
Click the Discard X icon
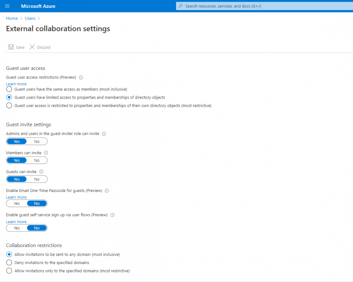coord(32,47)
